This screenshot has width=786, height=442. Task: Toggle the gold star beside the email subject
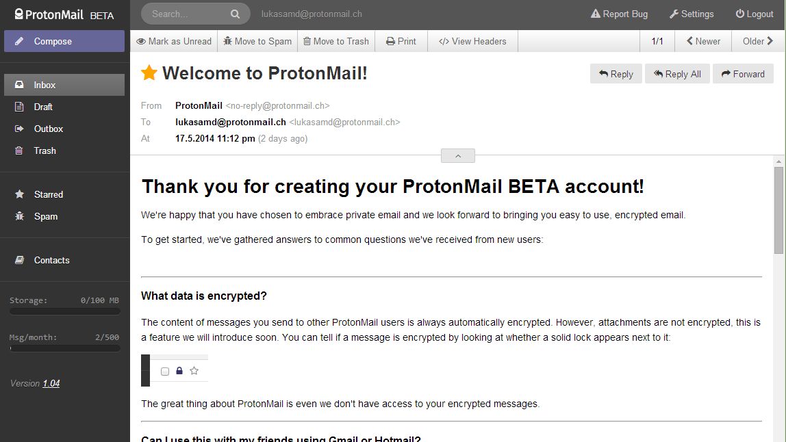(x=149, y=73)
